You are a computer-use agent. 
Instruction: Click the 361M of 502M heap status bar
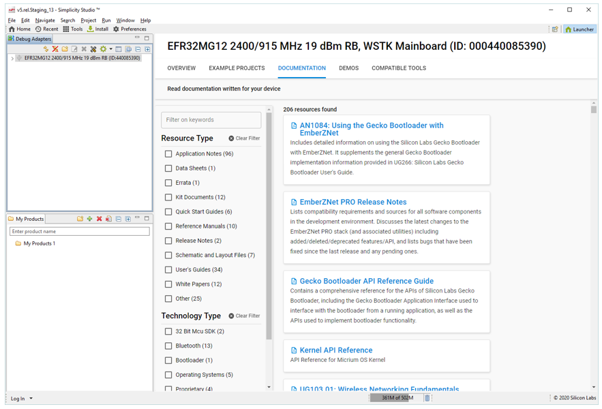click(397, 398)
